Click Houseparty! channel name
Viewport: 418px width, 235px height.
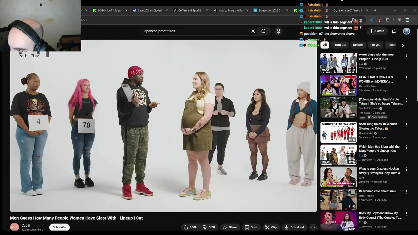[366, 133]
